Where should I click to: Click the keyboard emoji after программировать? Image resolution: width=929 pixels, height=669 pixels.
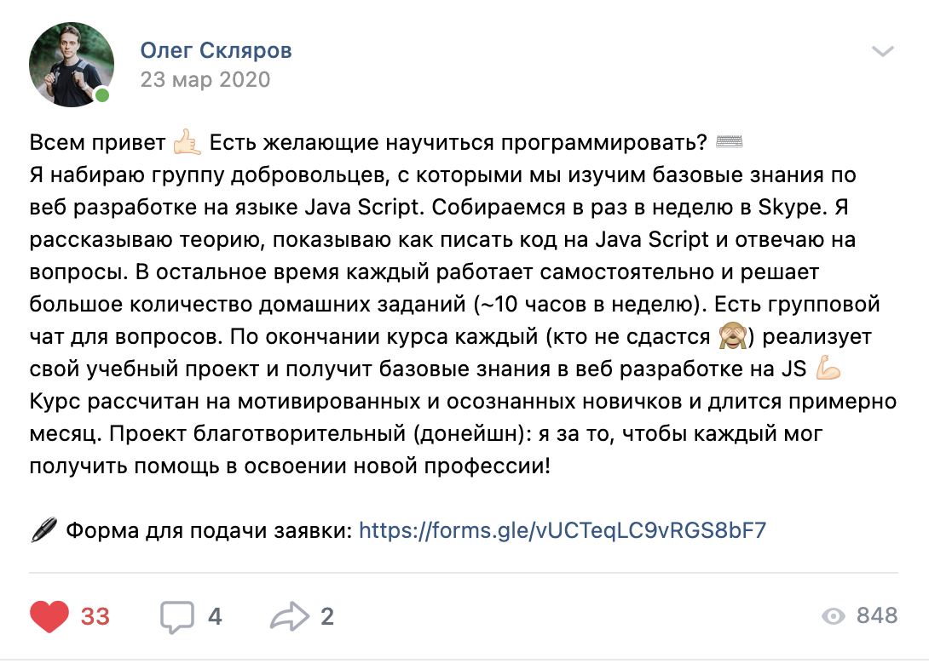coord(731,141)
